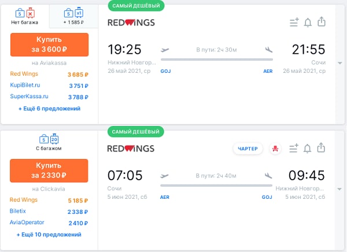Image resolution: width=347 pixels, height=252 pixels.
Task: Expand details of the 07:05 flight
Action: pyautogui.click(x=339, y=189)
